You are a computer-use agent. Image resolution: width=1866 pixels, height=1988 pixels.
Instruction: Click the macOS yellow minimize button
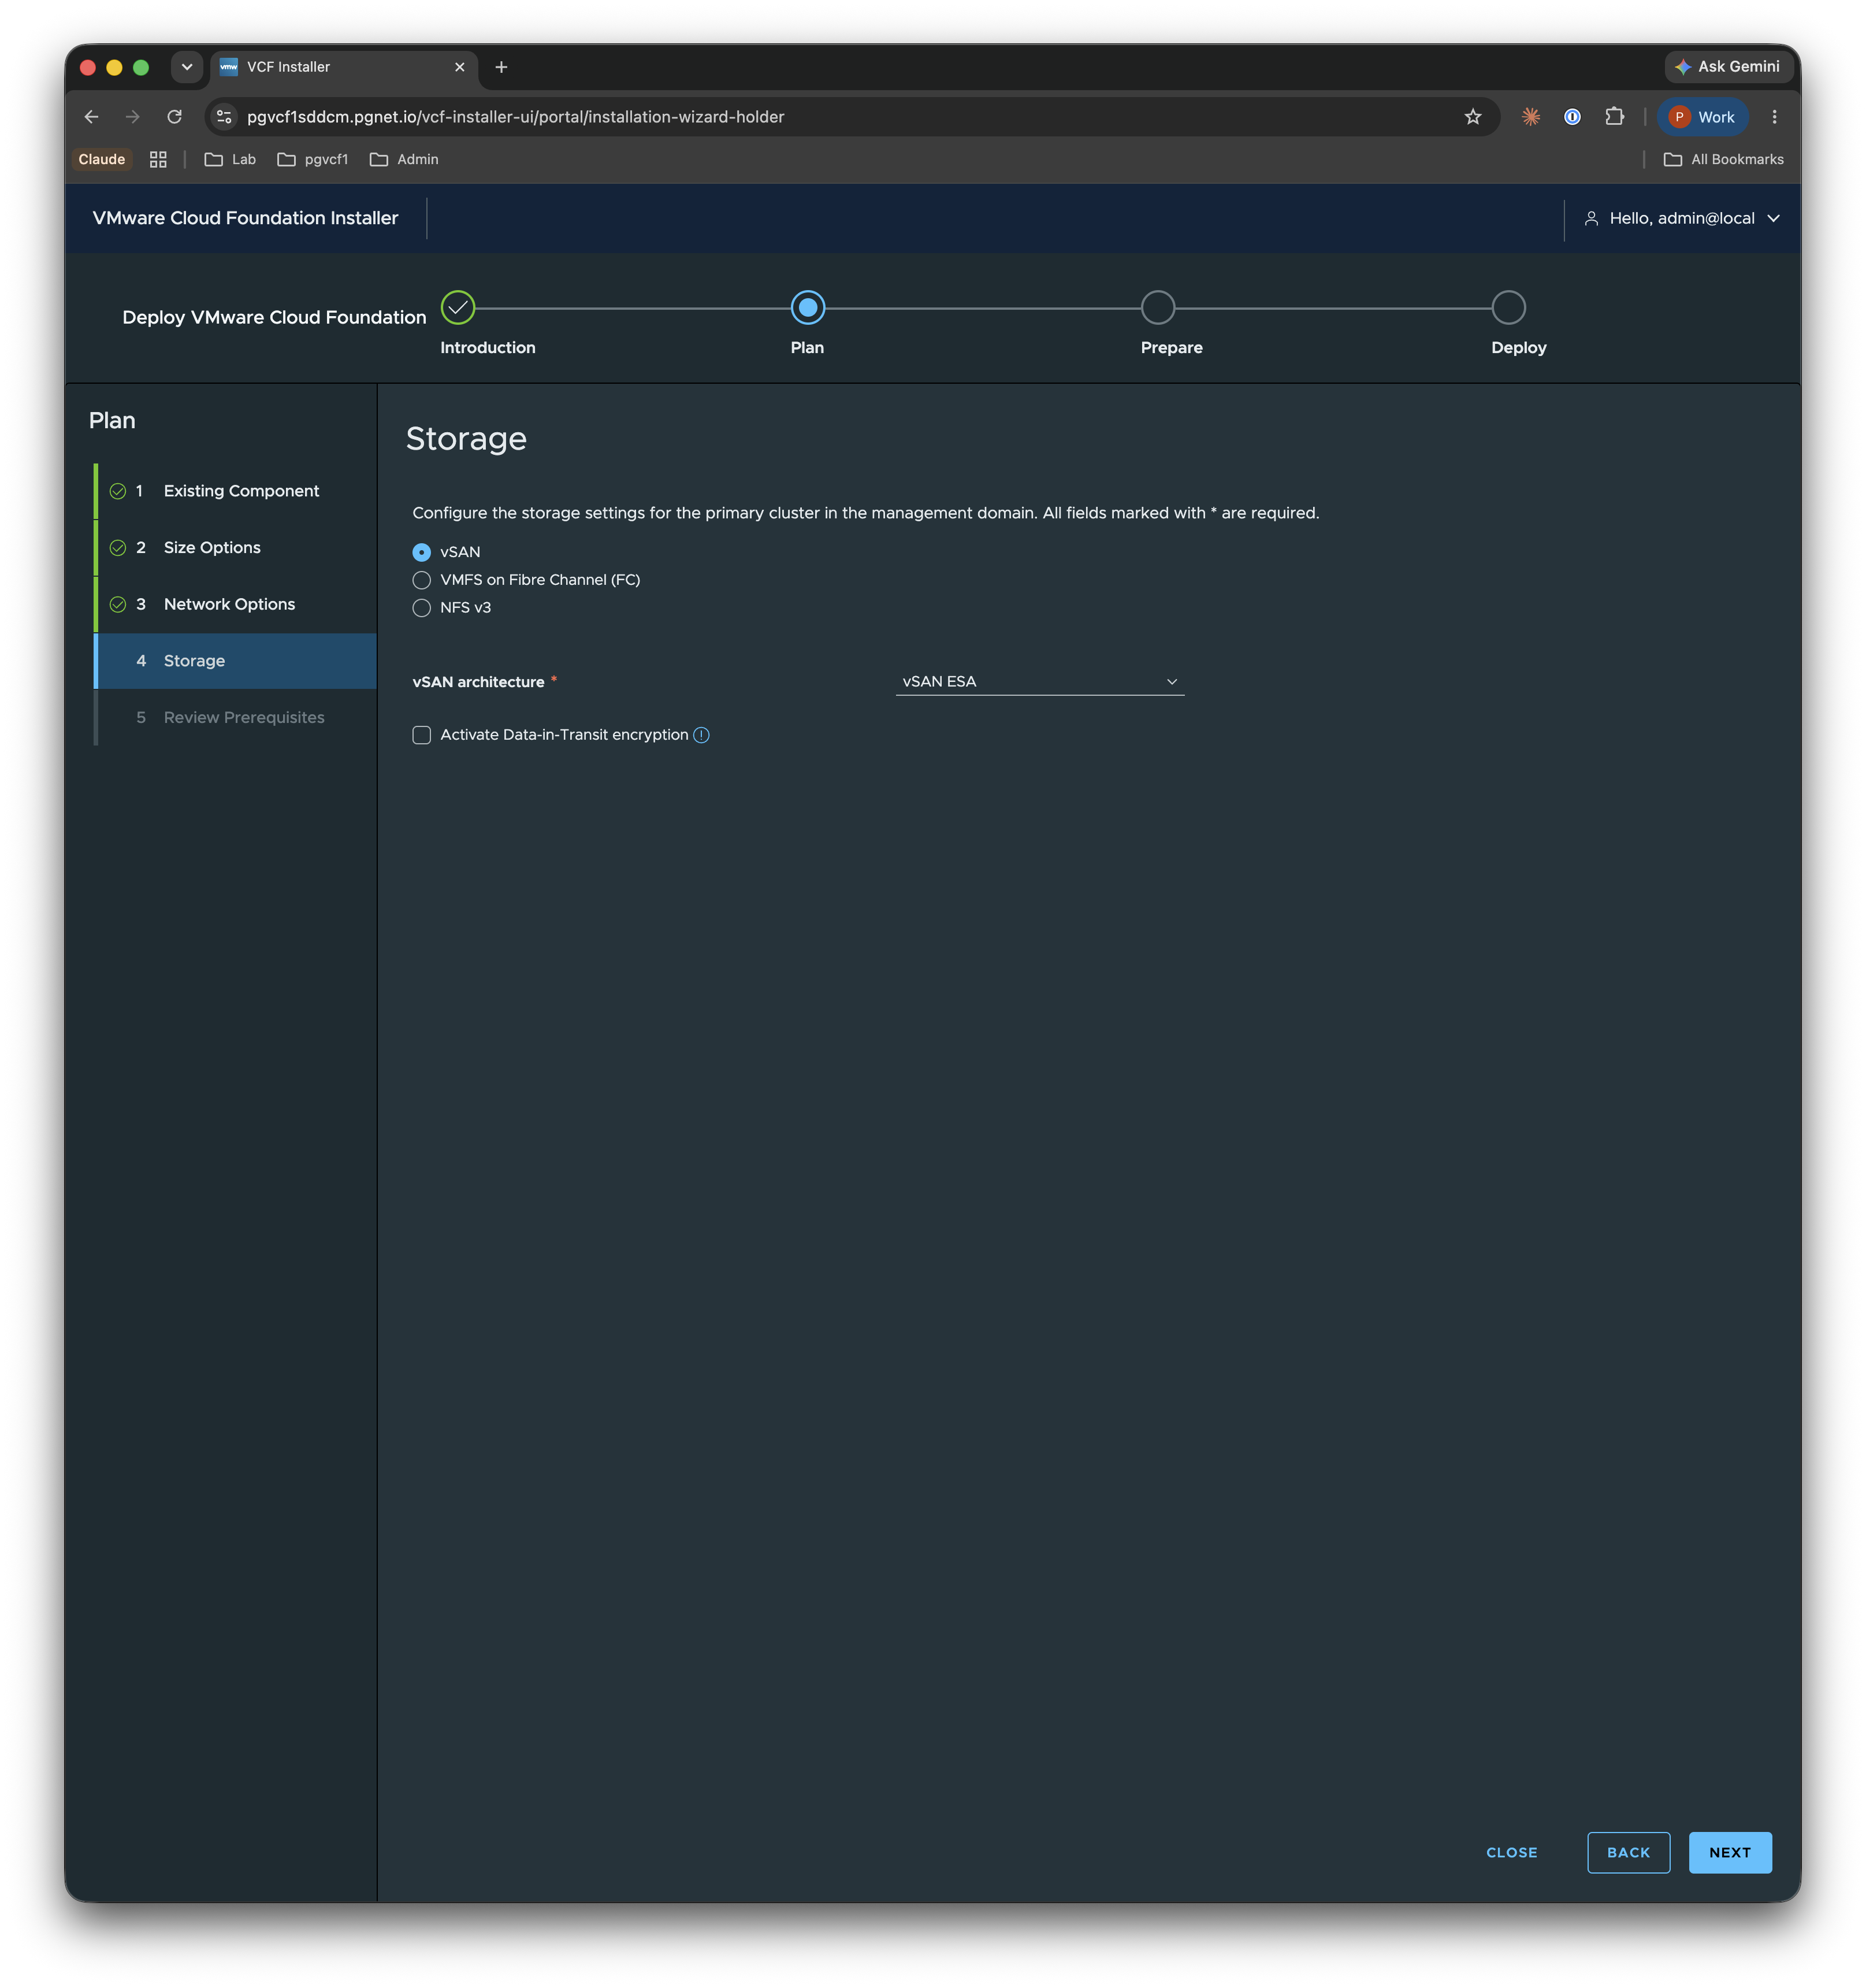tap(114, 67)
